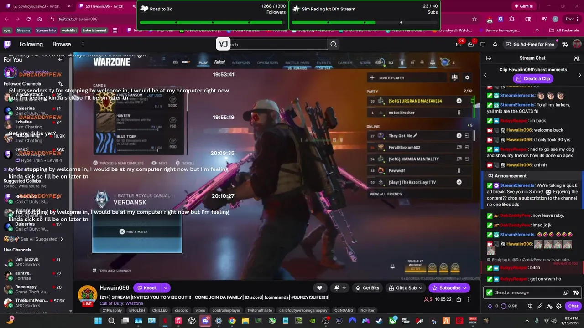584x328 pixels.
Task: Go to browser home page
Action: pyautogui.click(x=40, y=19)
